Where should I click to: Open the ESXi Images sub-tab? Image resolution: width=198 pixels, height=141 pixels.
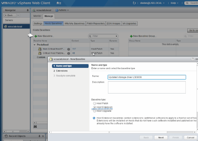click(113, 23)
